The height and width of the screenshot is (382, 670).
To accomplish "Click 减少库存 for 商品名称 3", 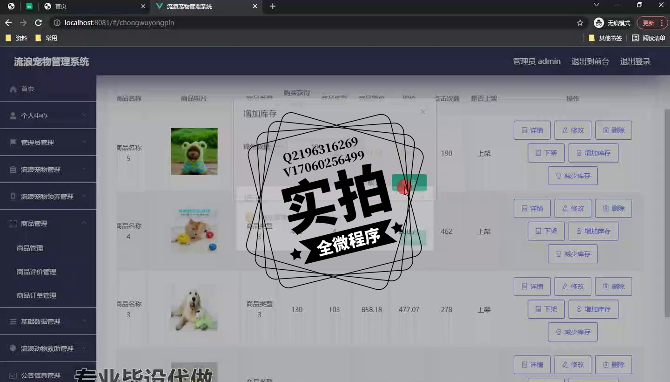I will pos(573,332).
